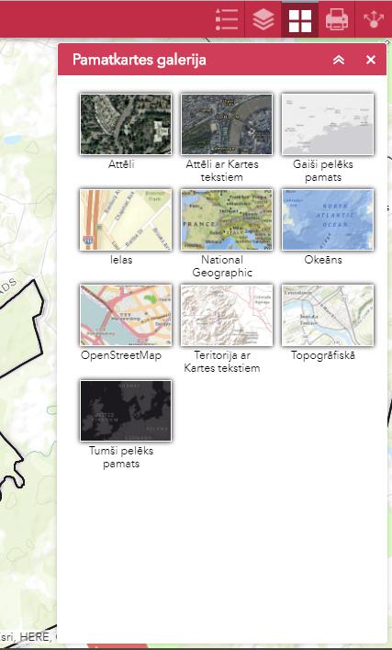Choose the Okeāns basemap

pos(328,219)
